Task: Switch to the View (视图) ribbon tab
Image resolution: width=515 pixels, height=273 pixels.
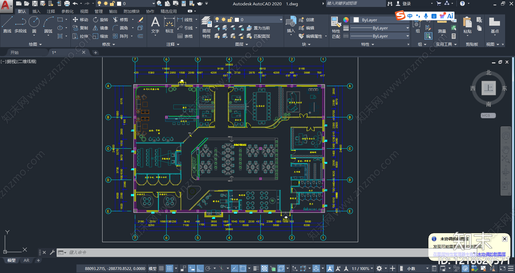Action: pyautogui.click(x=84, y=11)
